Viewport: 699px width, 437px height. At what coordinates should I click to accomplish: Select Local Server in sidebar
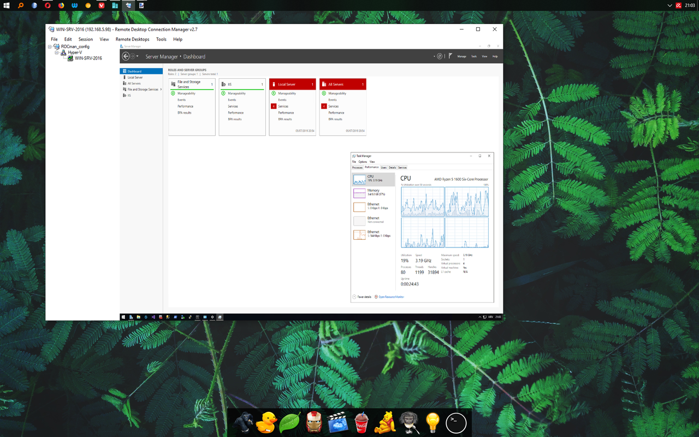tap(141, 77)
